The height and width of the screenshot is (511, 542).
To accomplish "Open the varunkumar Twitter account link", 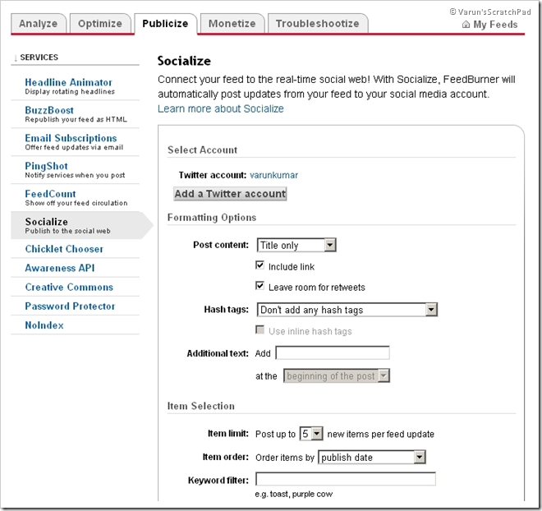I will pyautogui.click(x=273, y=175).
